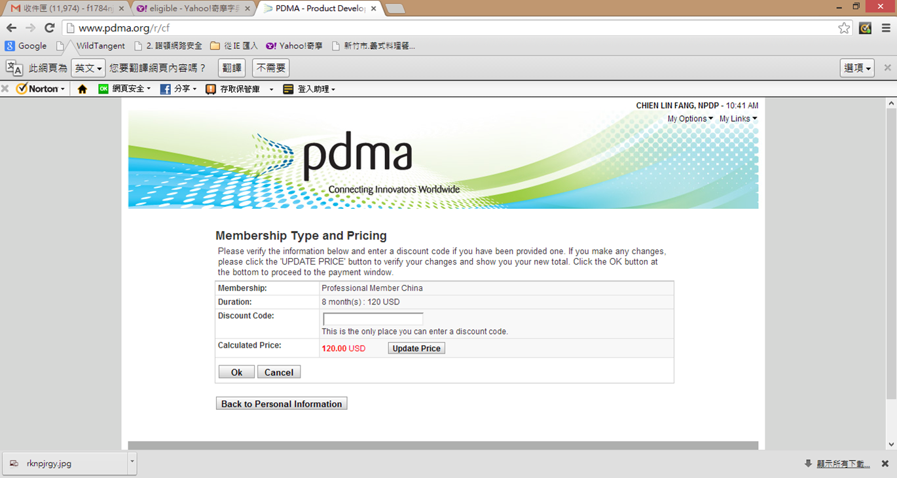897x478 pixels.
Task: Expand the My Links menu
Action: pos(738,119)
